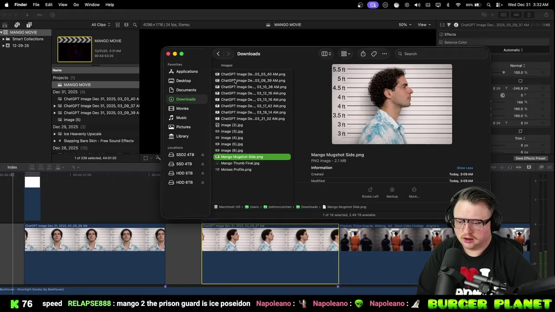The height and width of the screenshot is (312, 555).
Task: Collapse the MANGO MOVIE library
Action: [x=2, y=32]
